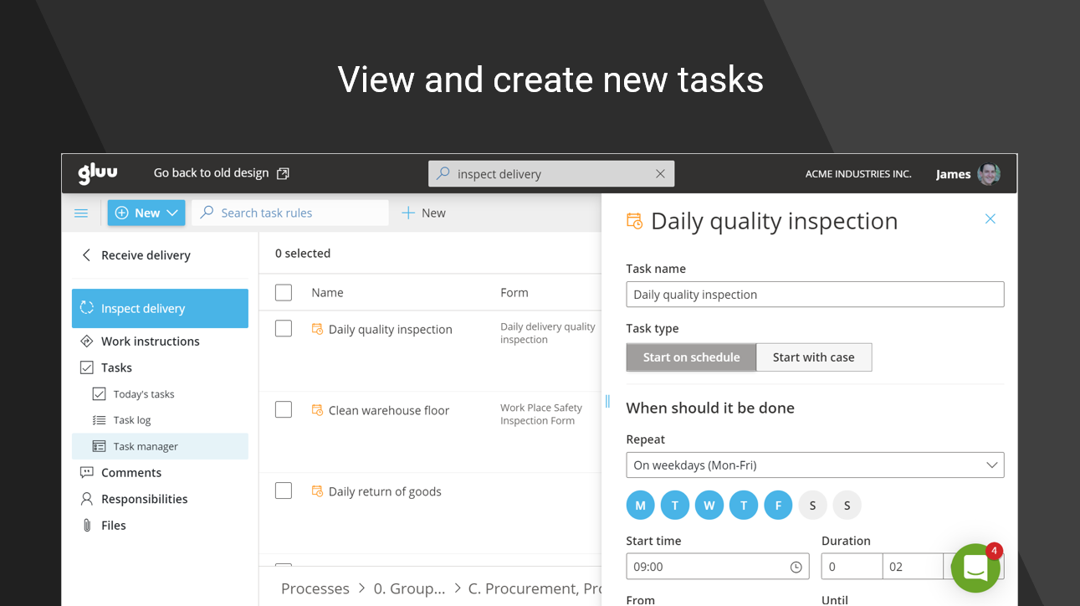
Task: Tick the Daily quality inspection checkbox
Action: 284,329
